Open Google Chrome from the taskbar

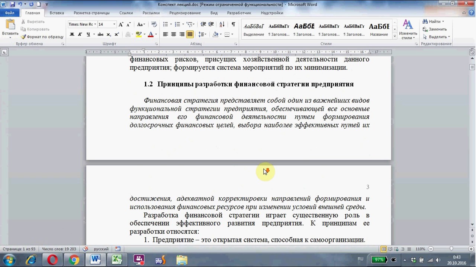74,260
